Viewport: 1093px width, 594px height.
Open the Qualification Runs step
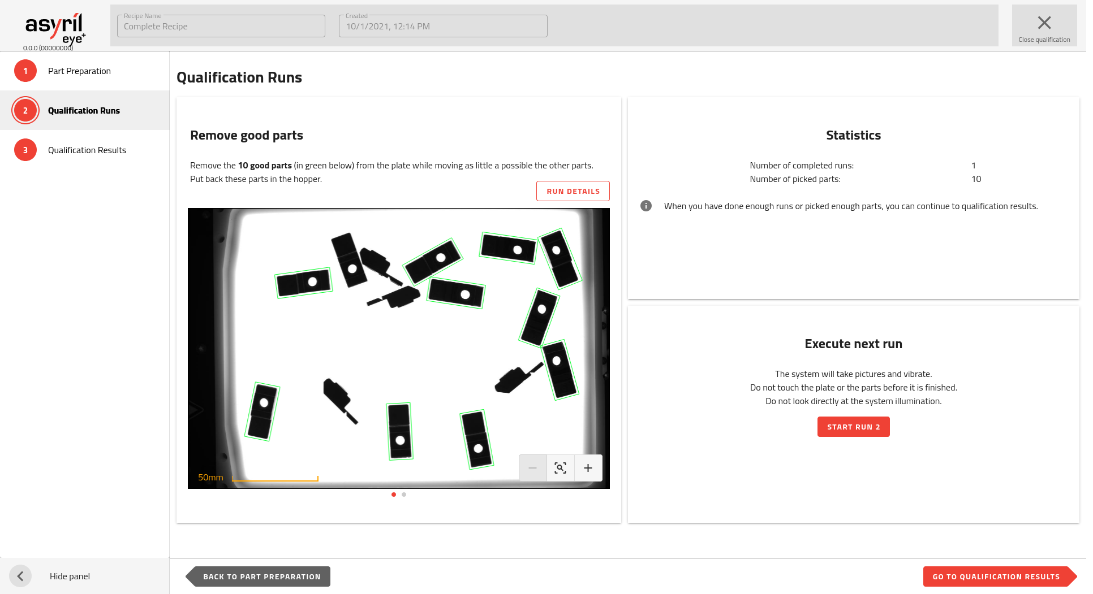point(84,111)
